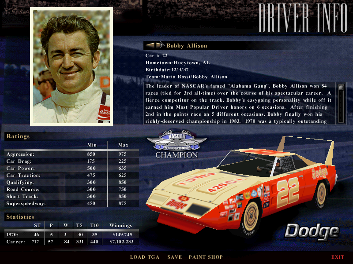Viewport: 353px width, 264px height.
Task: Click the Car Power Min value 500
Action: pos(91,168)
